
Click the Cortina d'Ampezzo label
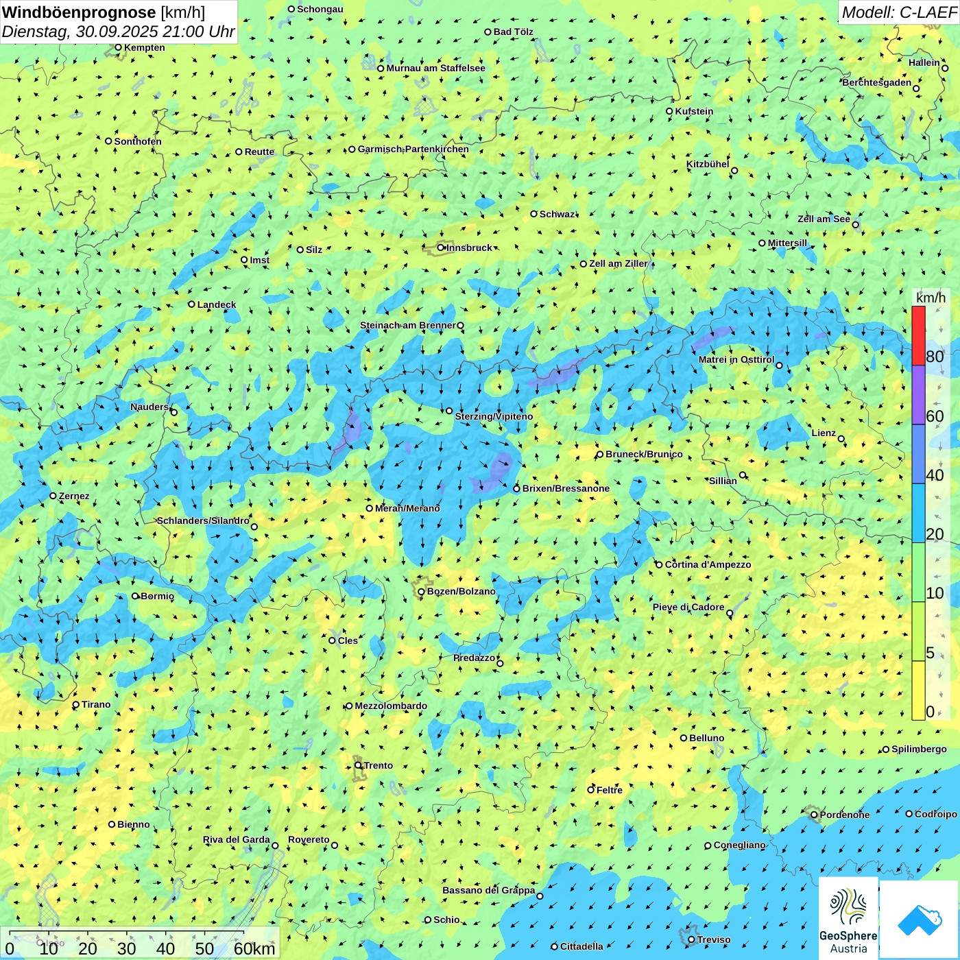pos(708,564)
